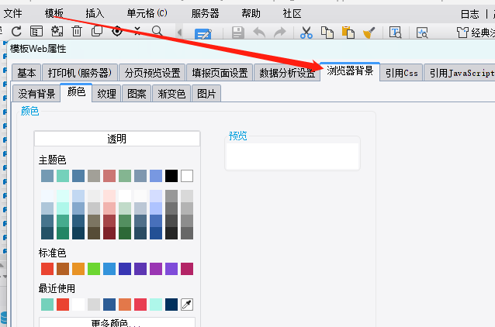Open the 社区 menu
Viewport: 495px width, 327px height.
(x=292, y=13)
